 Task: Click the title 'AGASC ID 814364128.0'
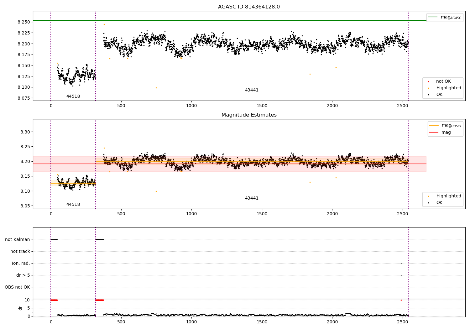249,7
